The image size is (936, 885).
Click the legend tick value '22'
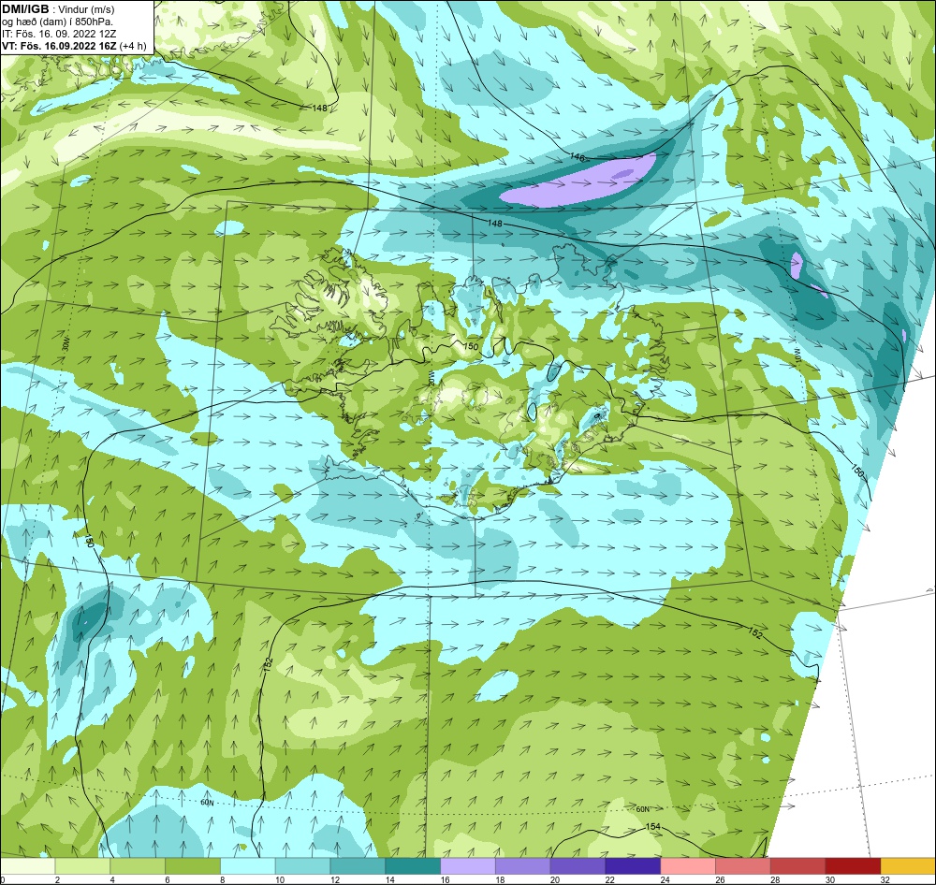point(610,879)
